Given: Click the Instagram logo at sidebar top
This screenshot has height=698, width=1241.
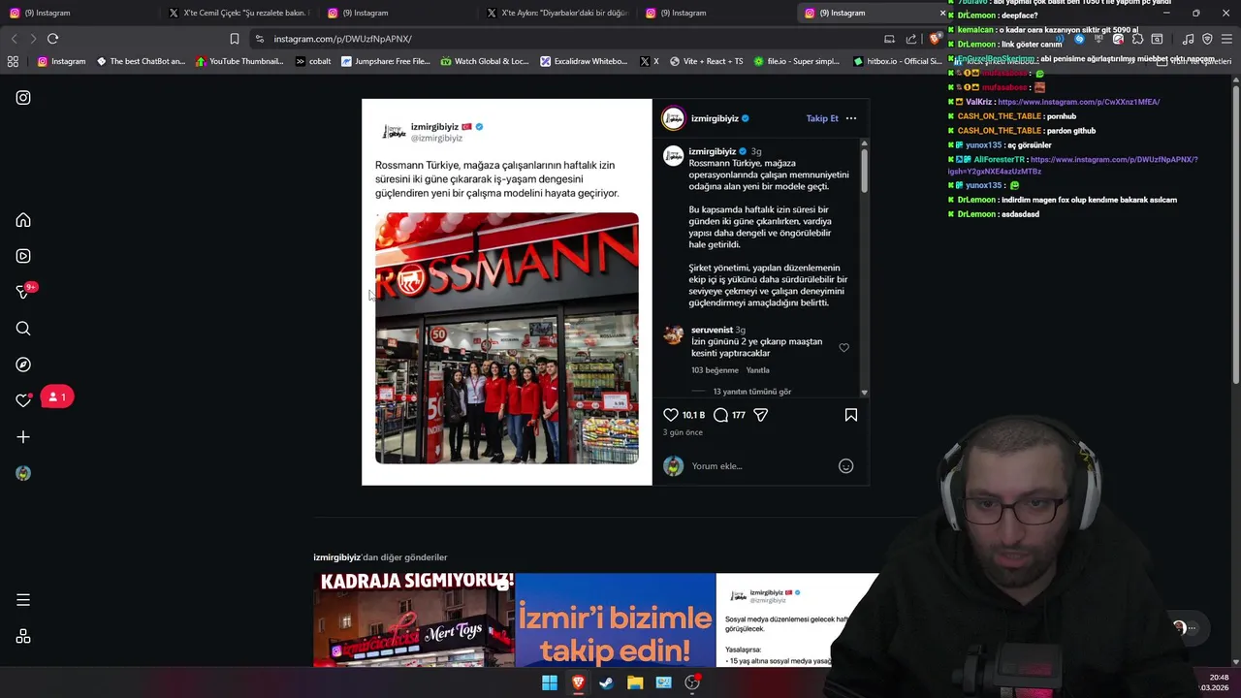Looking at the screenshot, I should click(x=23, y=98).
